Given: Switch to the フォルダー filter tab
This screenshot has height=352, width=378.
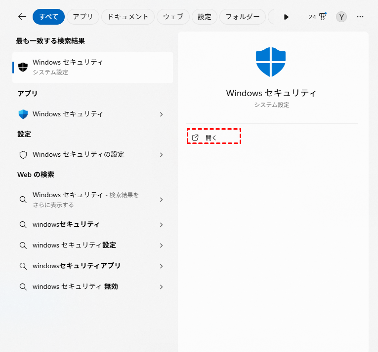Looking at the screenshot, I should point(243,17).
